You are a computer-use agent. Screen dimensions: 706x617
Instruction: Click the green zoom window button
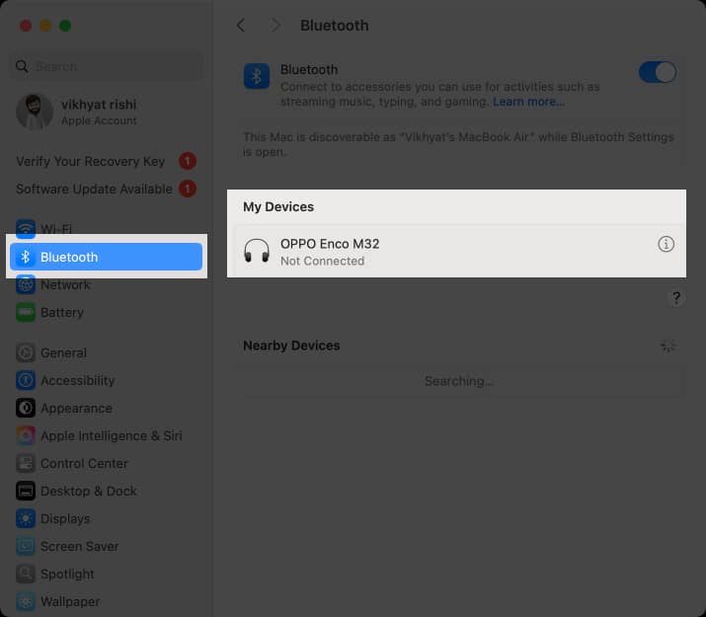pyautogui.click(x=65, y=26)
